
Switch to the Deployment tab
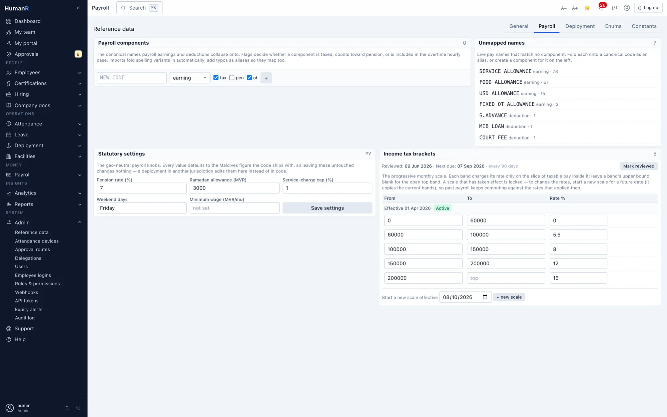tap(580, 26)
